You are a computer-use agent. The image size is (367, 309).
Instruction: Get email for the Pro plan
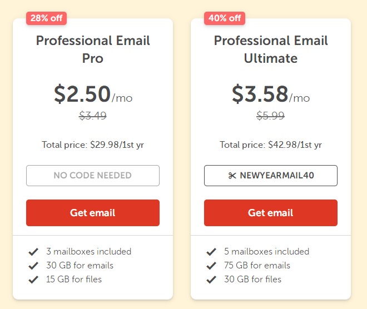pyautogui.click(x=93, y=213)
